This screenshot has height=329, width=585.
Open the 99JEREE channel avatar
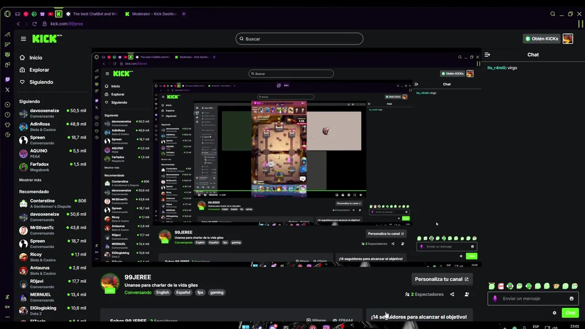tap(110, 283)
